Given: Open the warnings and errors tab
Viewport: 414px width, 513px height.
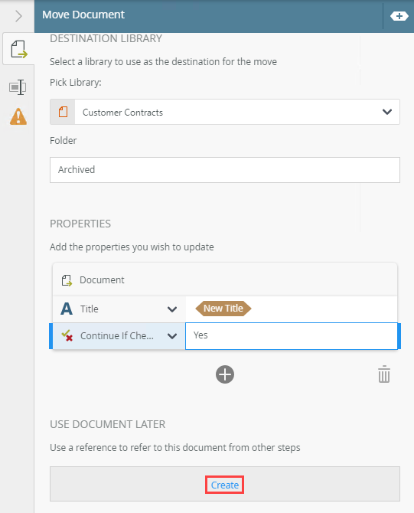Looking at the screenshot, I should 18,116.
